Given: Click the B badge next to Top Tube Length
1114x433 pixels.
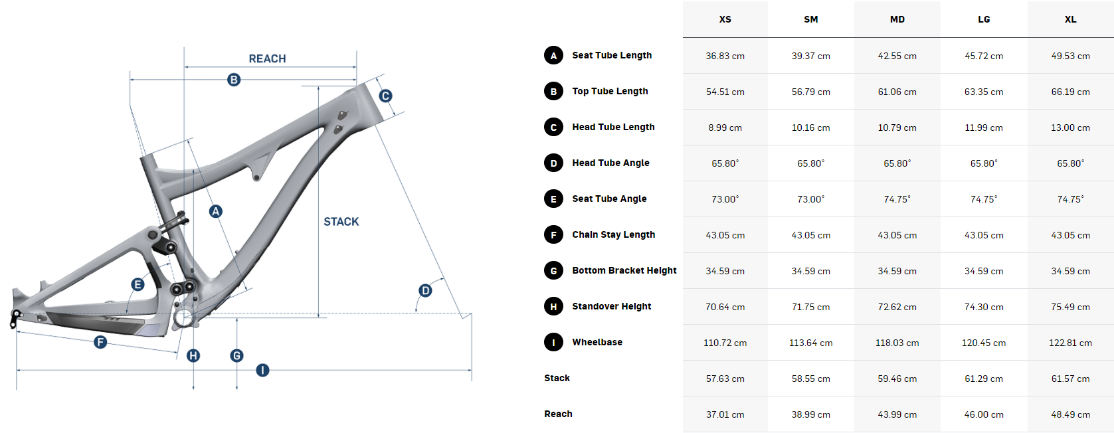Looking at the screenshot, I should coord(553,92).
